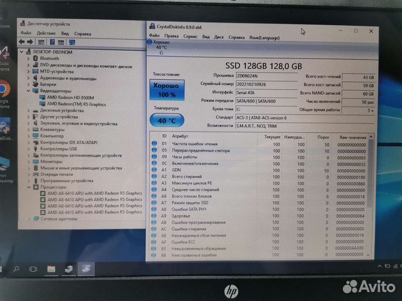Expand the MTD-устройства node

[28, 72]
